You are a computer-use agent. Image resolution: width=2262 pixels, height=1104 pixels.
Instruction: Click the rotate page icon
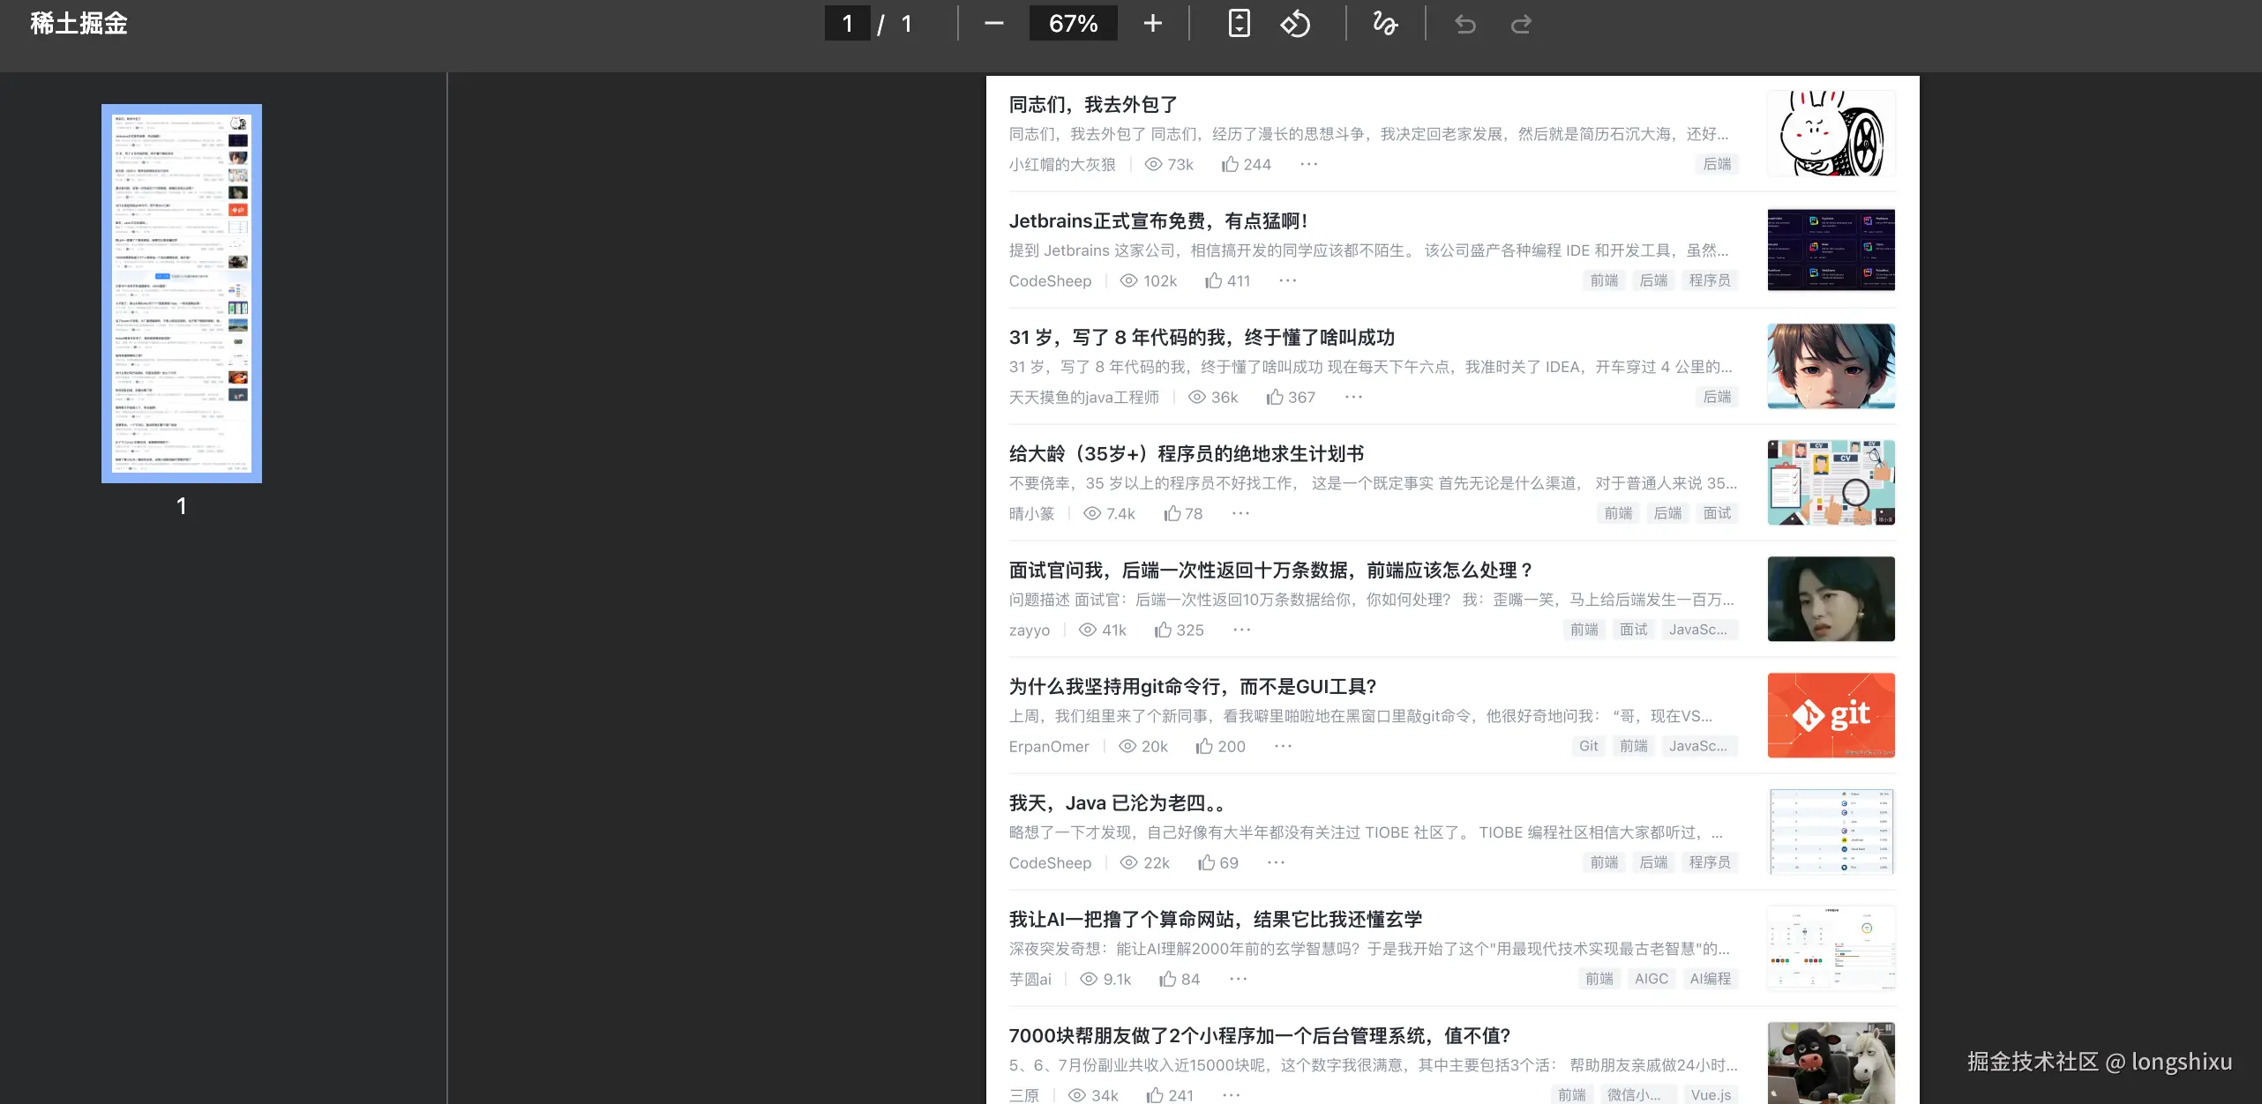[x=1295, y=24]
